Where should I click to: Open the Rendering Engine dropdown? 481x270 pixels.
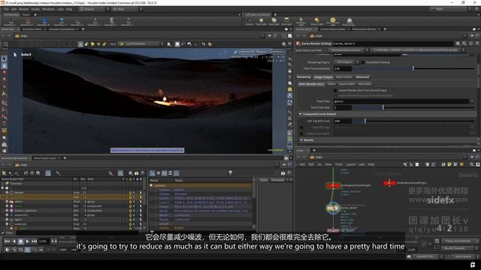pyautogui.click(x=346, y=62)
